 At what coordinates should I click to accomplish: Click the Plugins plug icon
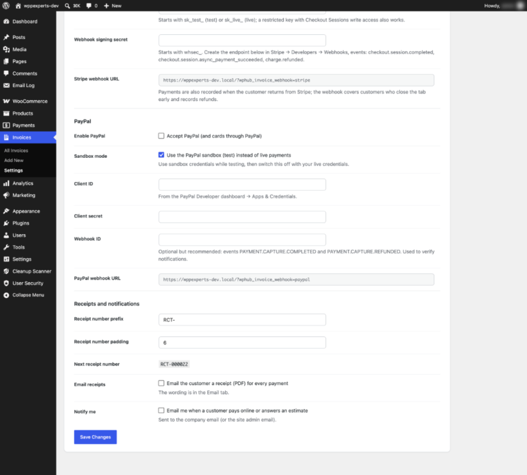pyautogui.click(x=6, y=223)
